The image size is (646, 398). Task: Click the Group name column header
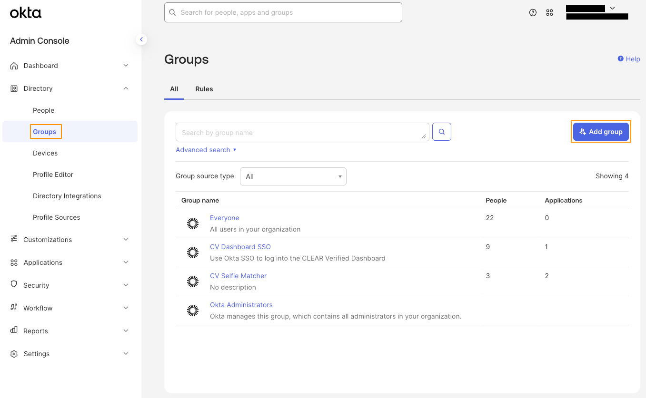(200, 200)
